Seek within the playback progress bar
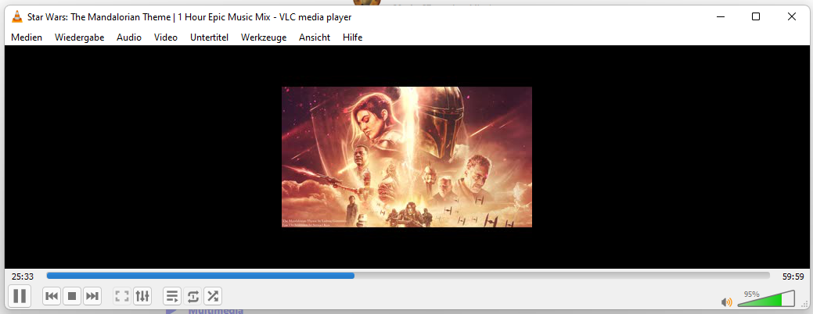 [x=408, y=276]
